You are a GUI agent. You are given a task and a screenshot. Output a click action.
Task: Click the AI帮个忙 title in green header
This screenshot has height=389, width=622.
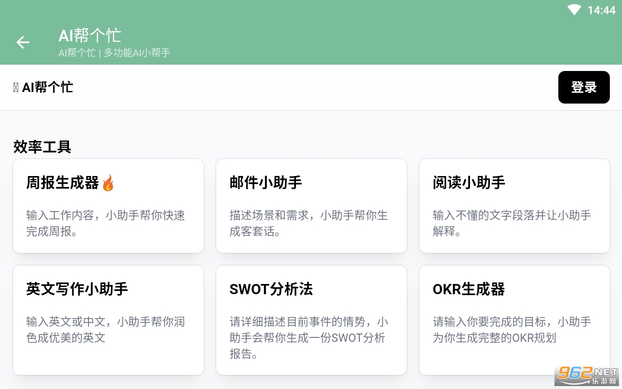89,35
